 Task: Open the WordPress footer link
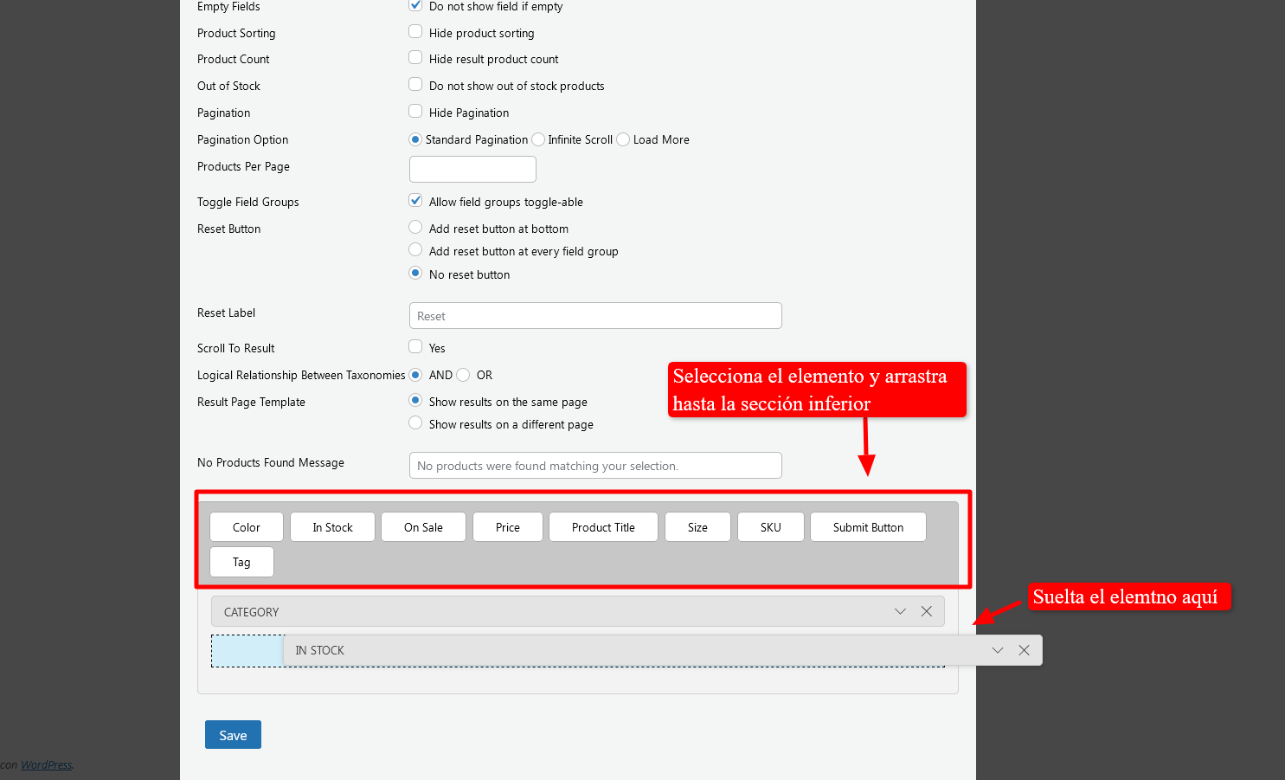point(46,764)
